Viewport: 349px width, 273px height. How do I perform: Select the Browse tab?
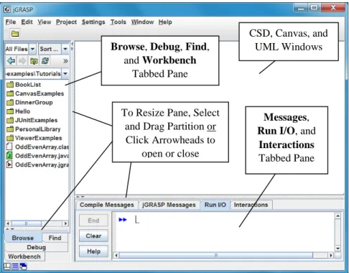23,238
